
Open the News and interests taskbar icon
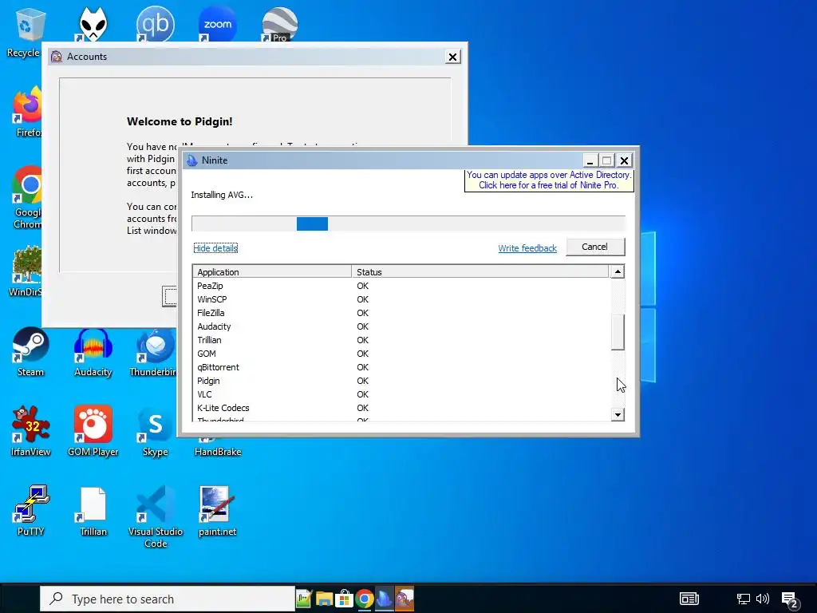coord(689,599)
